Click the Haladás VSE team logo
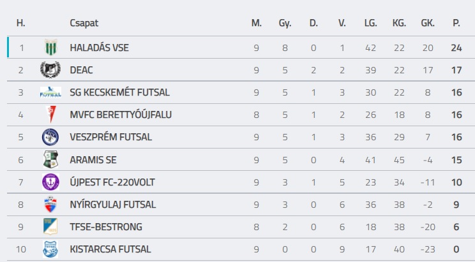The width and height of the screenshot is (475, 262). (50, 48)
